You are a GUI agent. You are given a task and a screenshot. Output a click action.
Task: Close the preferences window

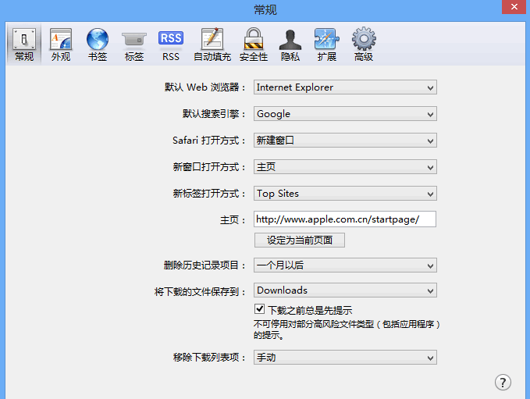coord(511,9)
